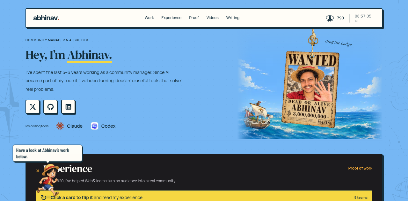The height and width of the screenshot is (201, 408).
Task: Click the Codex app logo
Action: [x=94, y=126]
